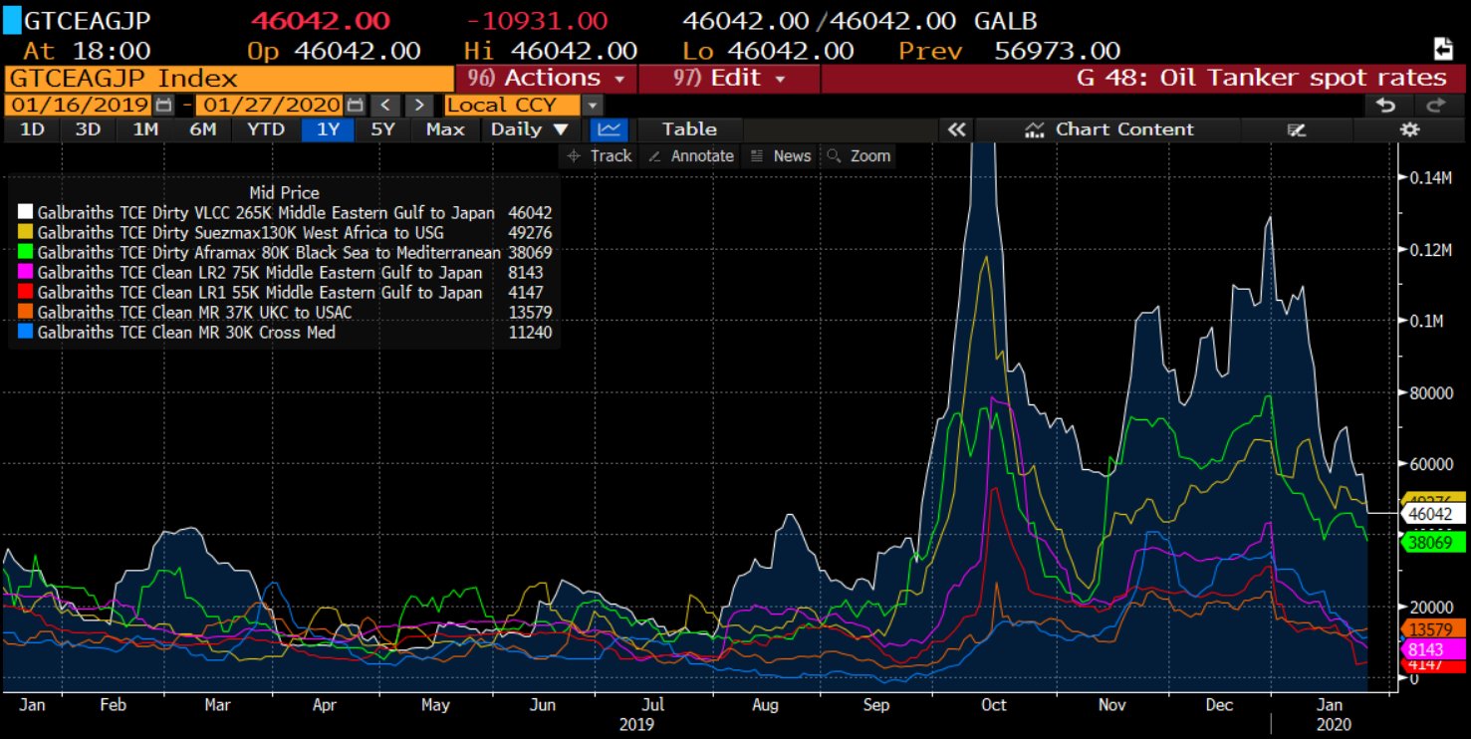Expand the Daily periodicity dropdown
Image resolution: width=1471 pixels, height=739 pixels.
[x=530, y=129]
